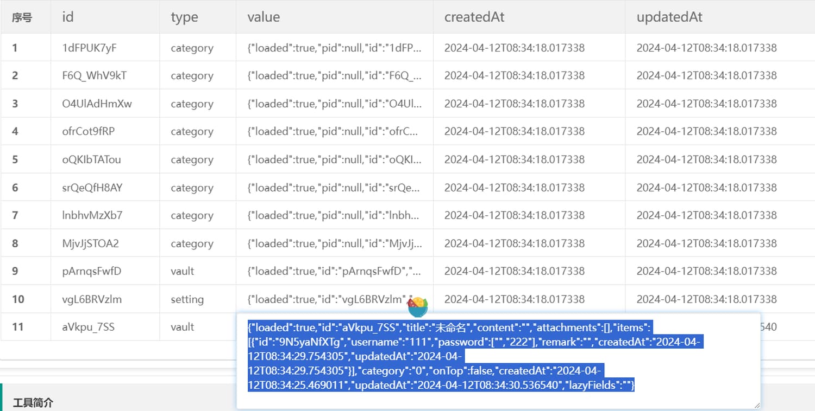
Task: Click the 工具简介 section heading
Action: [33, 403]
